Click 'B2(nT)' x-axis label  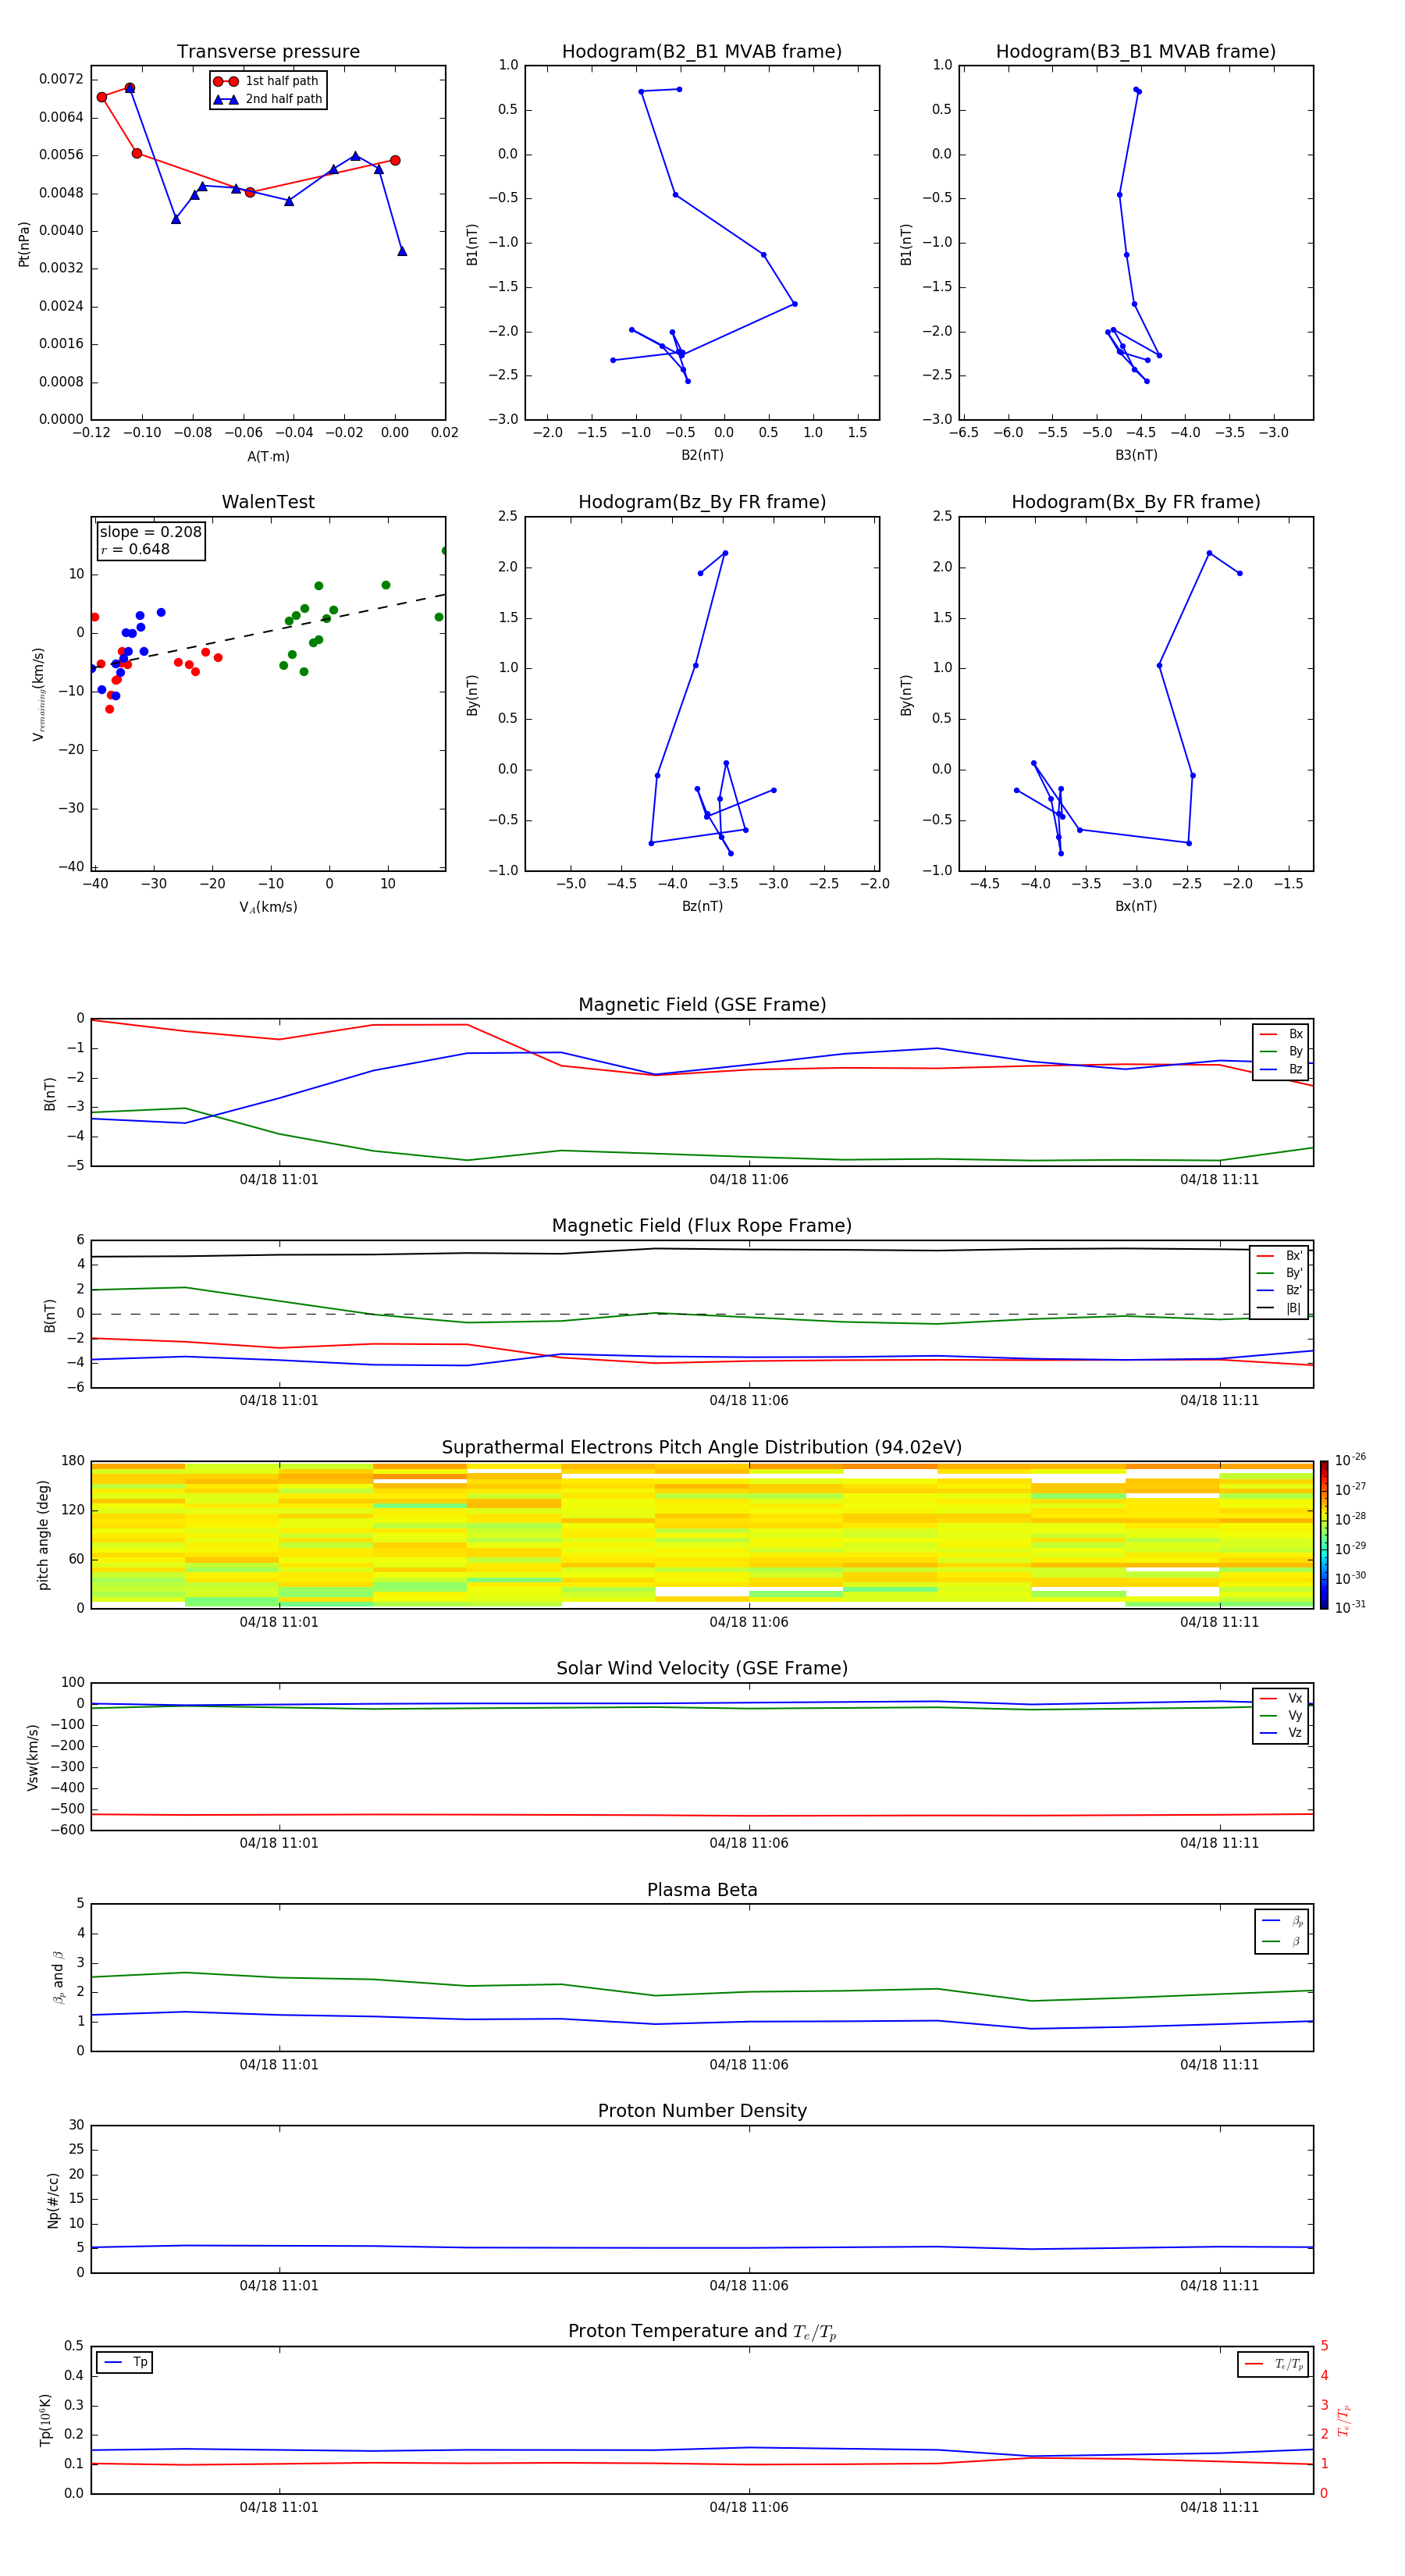(x=702, y=455)
